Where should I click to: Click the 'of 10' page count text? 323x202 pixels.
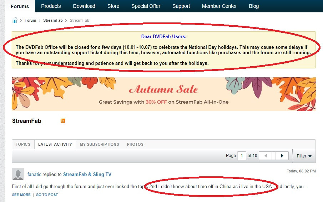click(252, 156)
